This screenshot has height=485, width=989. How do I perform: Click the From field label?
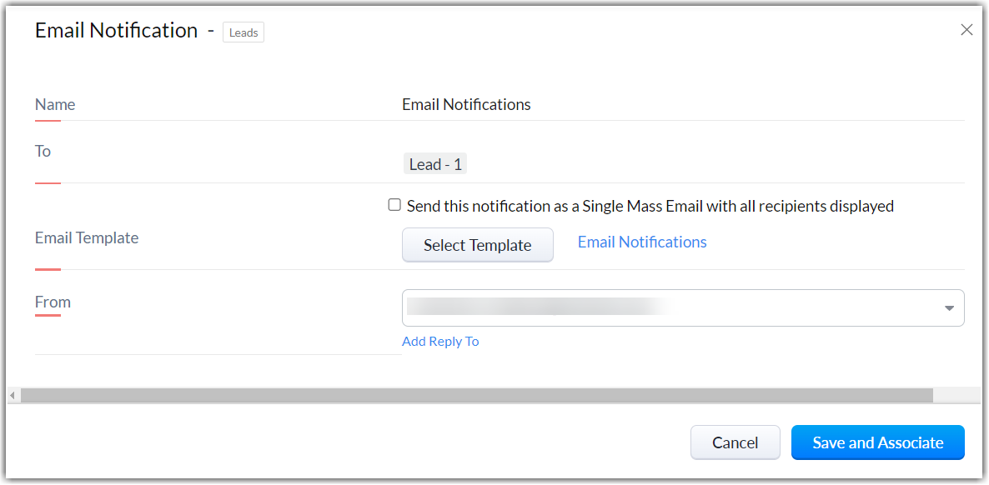pos(53,302)
